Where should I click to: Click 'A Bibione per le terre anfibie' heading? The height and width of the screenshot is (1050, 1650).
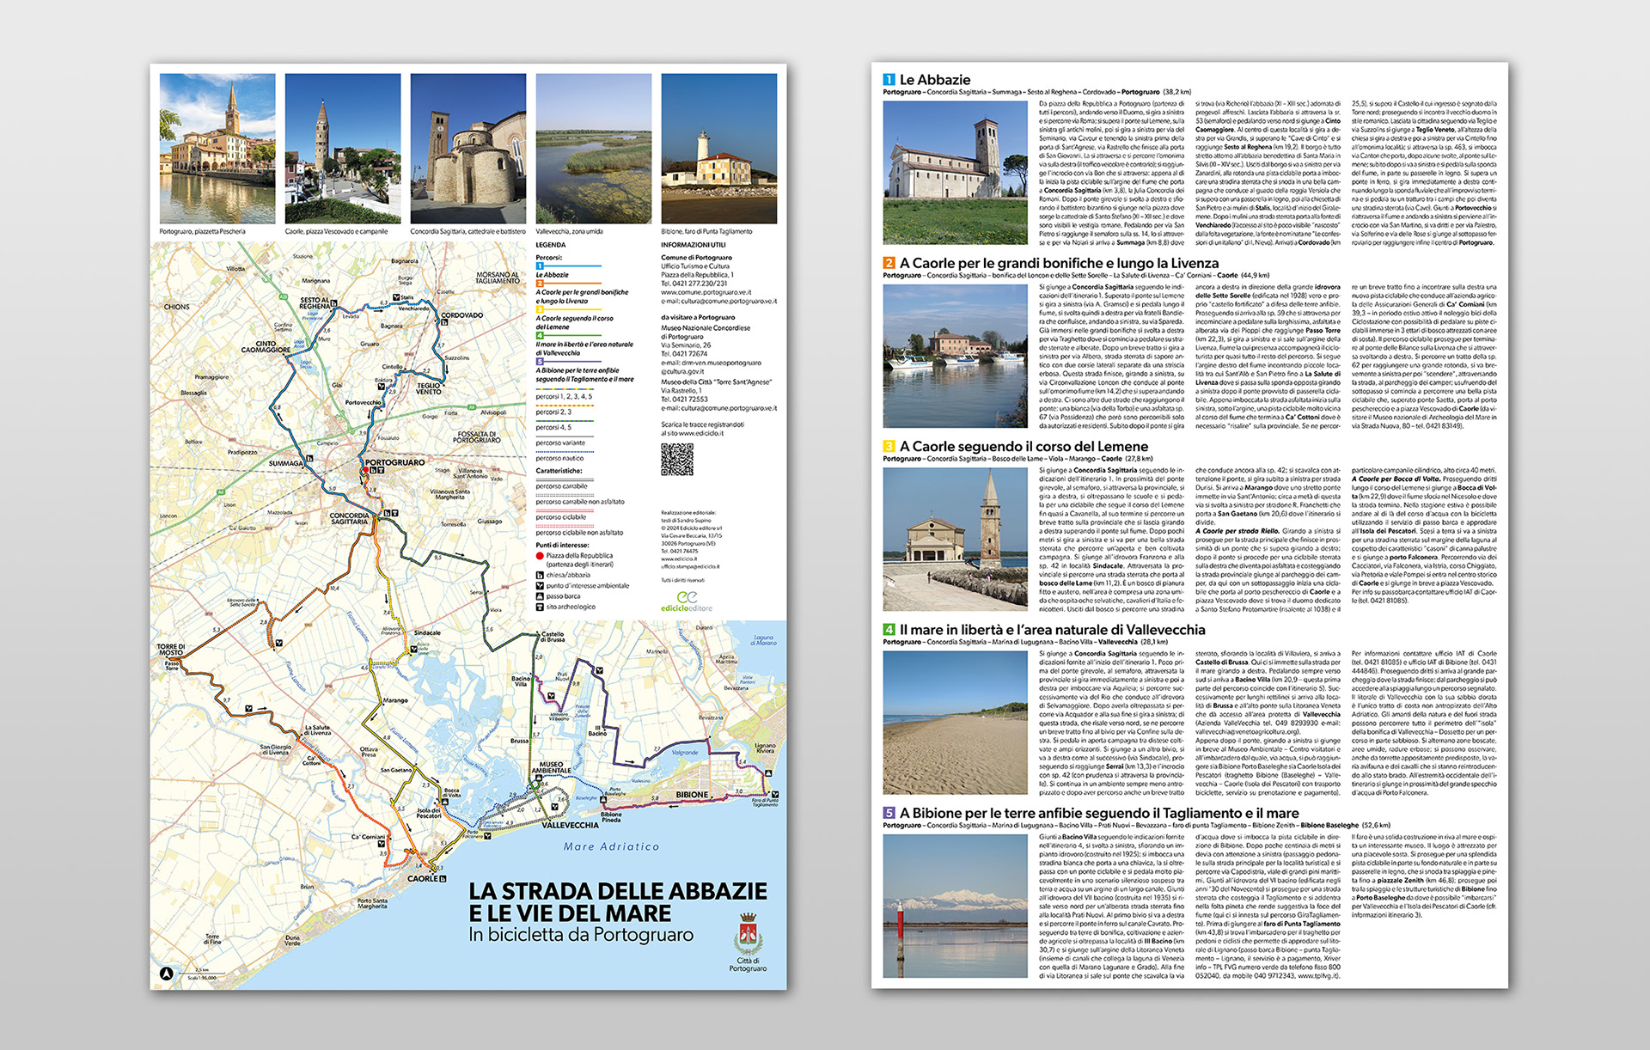[x=1099, y=813]
